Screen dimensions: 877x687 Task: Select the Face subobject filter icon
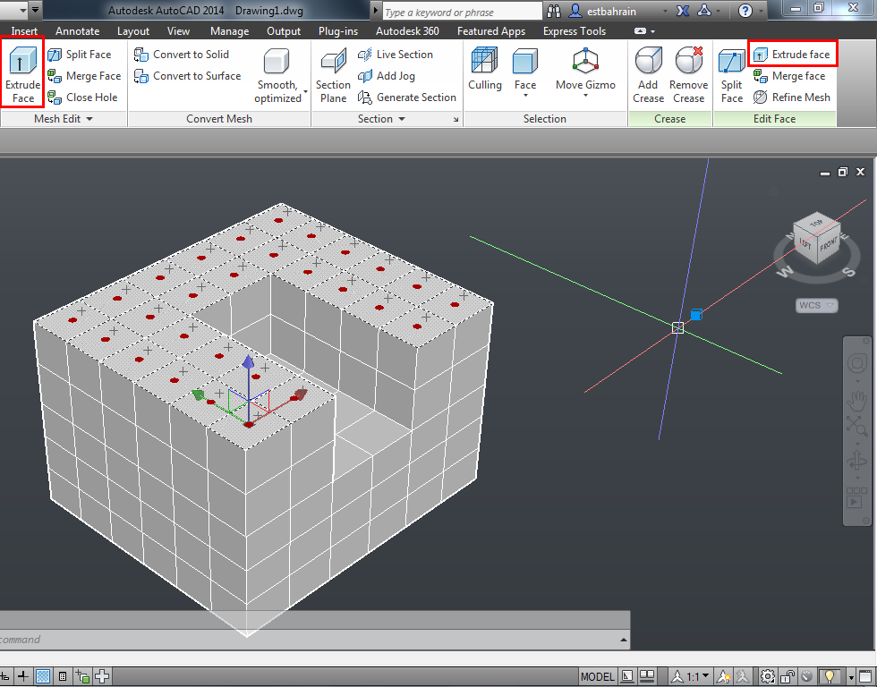(x=525, y=61)
